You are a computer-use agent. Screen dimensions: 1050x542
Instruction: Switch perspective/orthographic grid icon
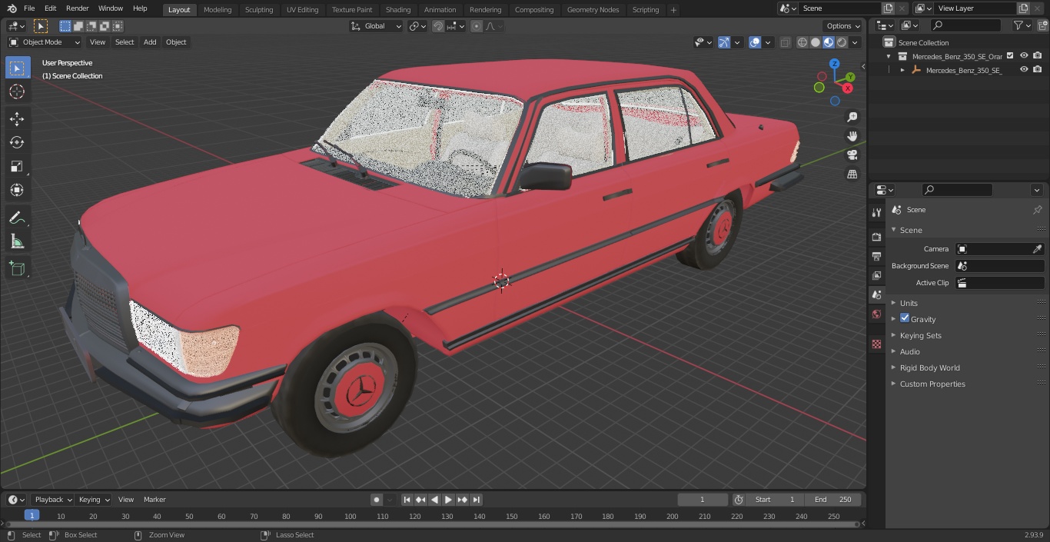852,175
